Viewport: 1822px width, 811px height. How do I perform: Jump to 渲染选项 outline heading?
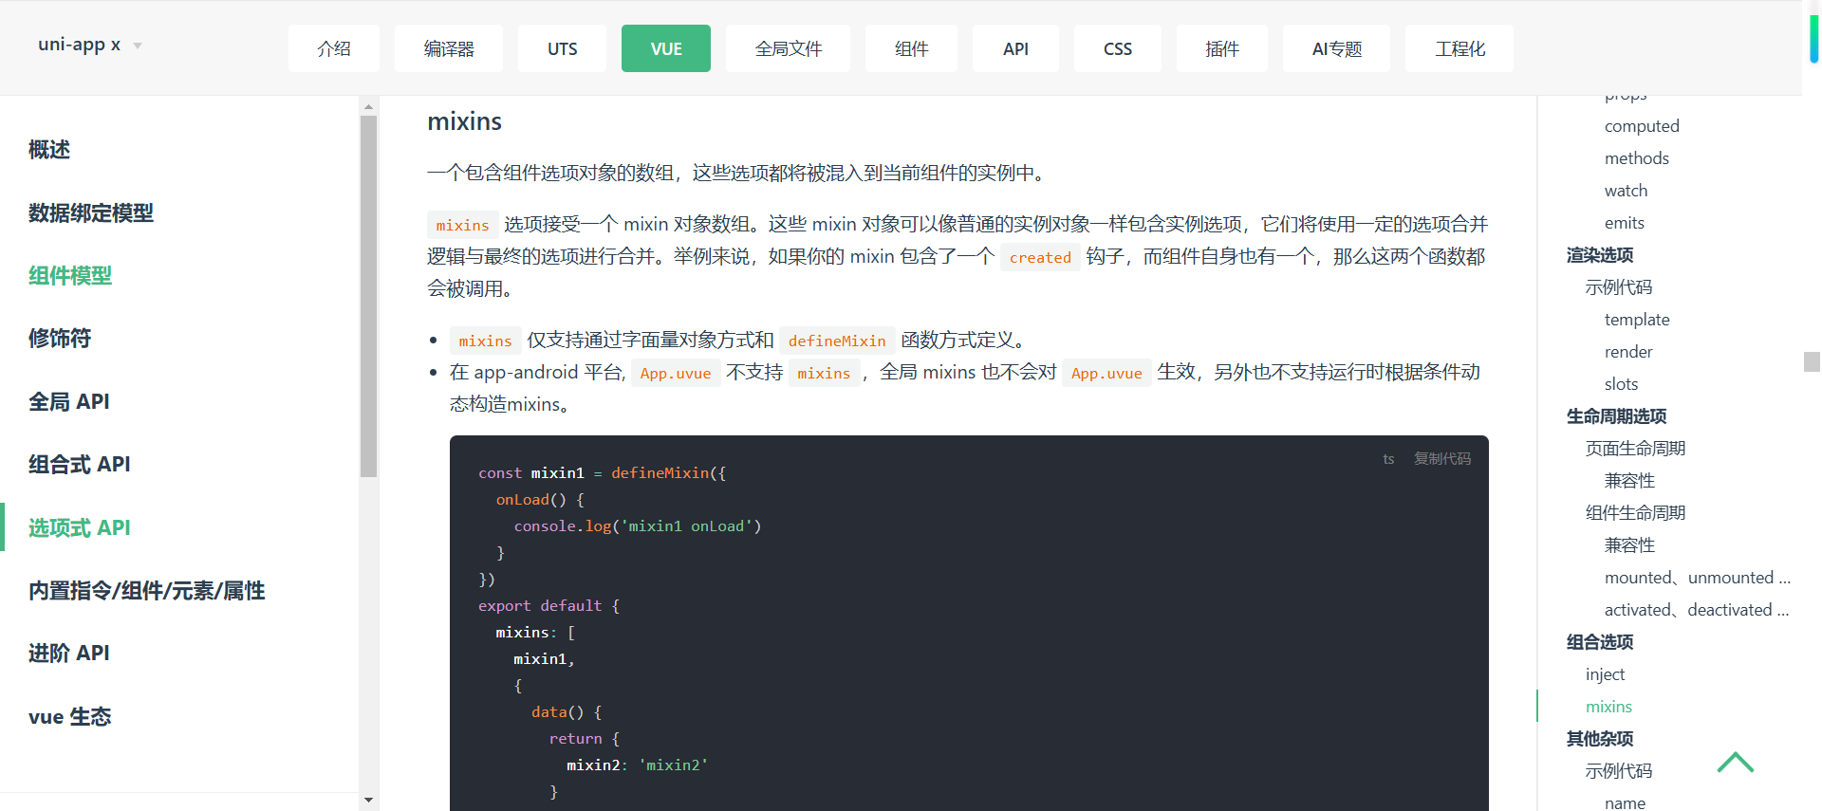tap(1600, 255)
